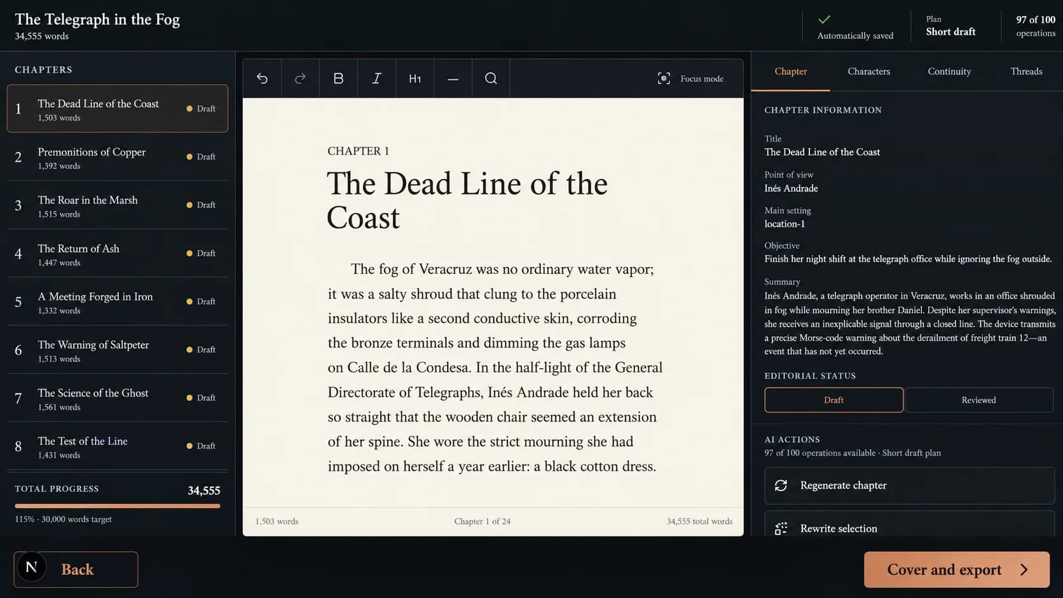Insert a horizontal rule divider

click(453, 79)
